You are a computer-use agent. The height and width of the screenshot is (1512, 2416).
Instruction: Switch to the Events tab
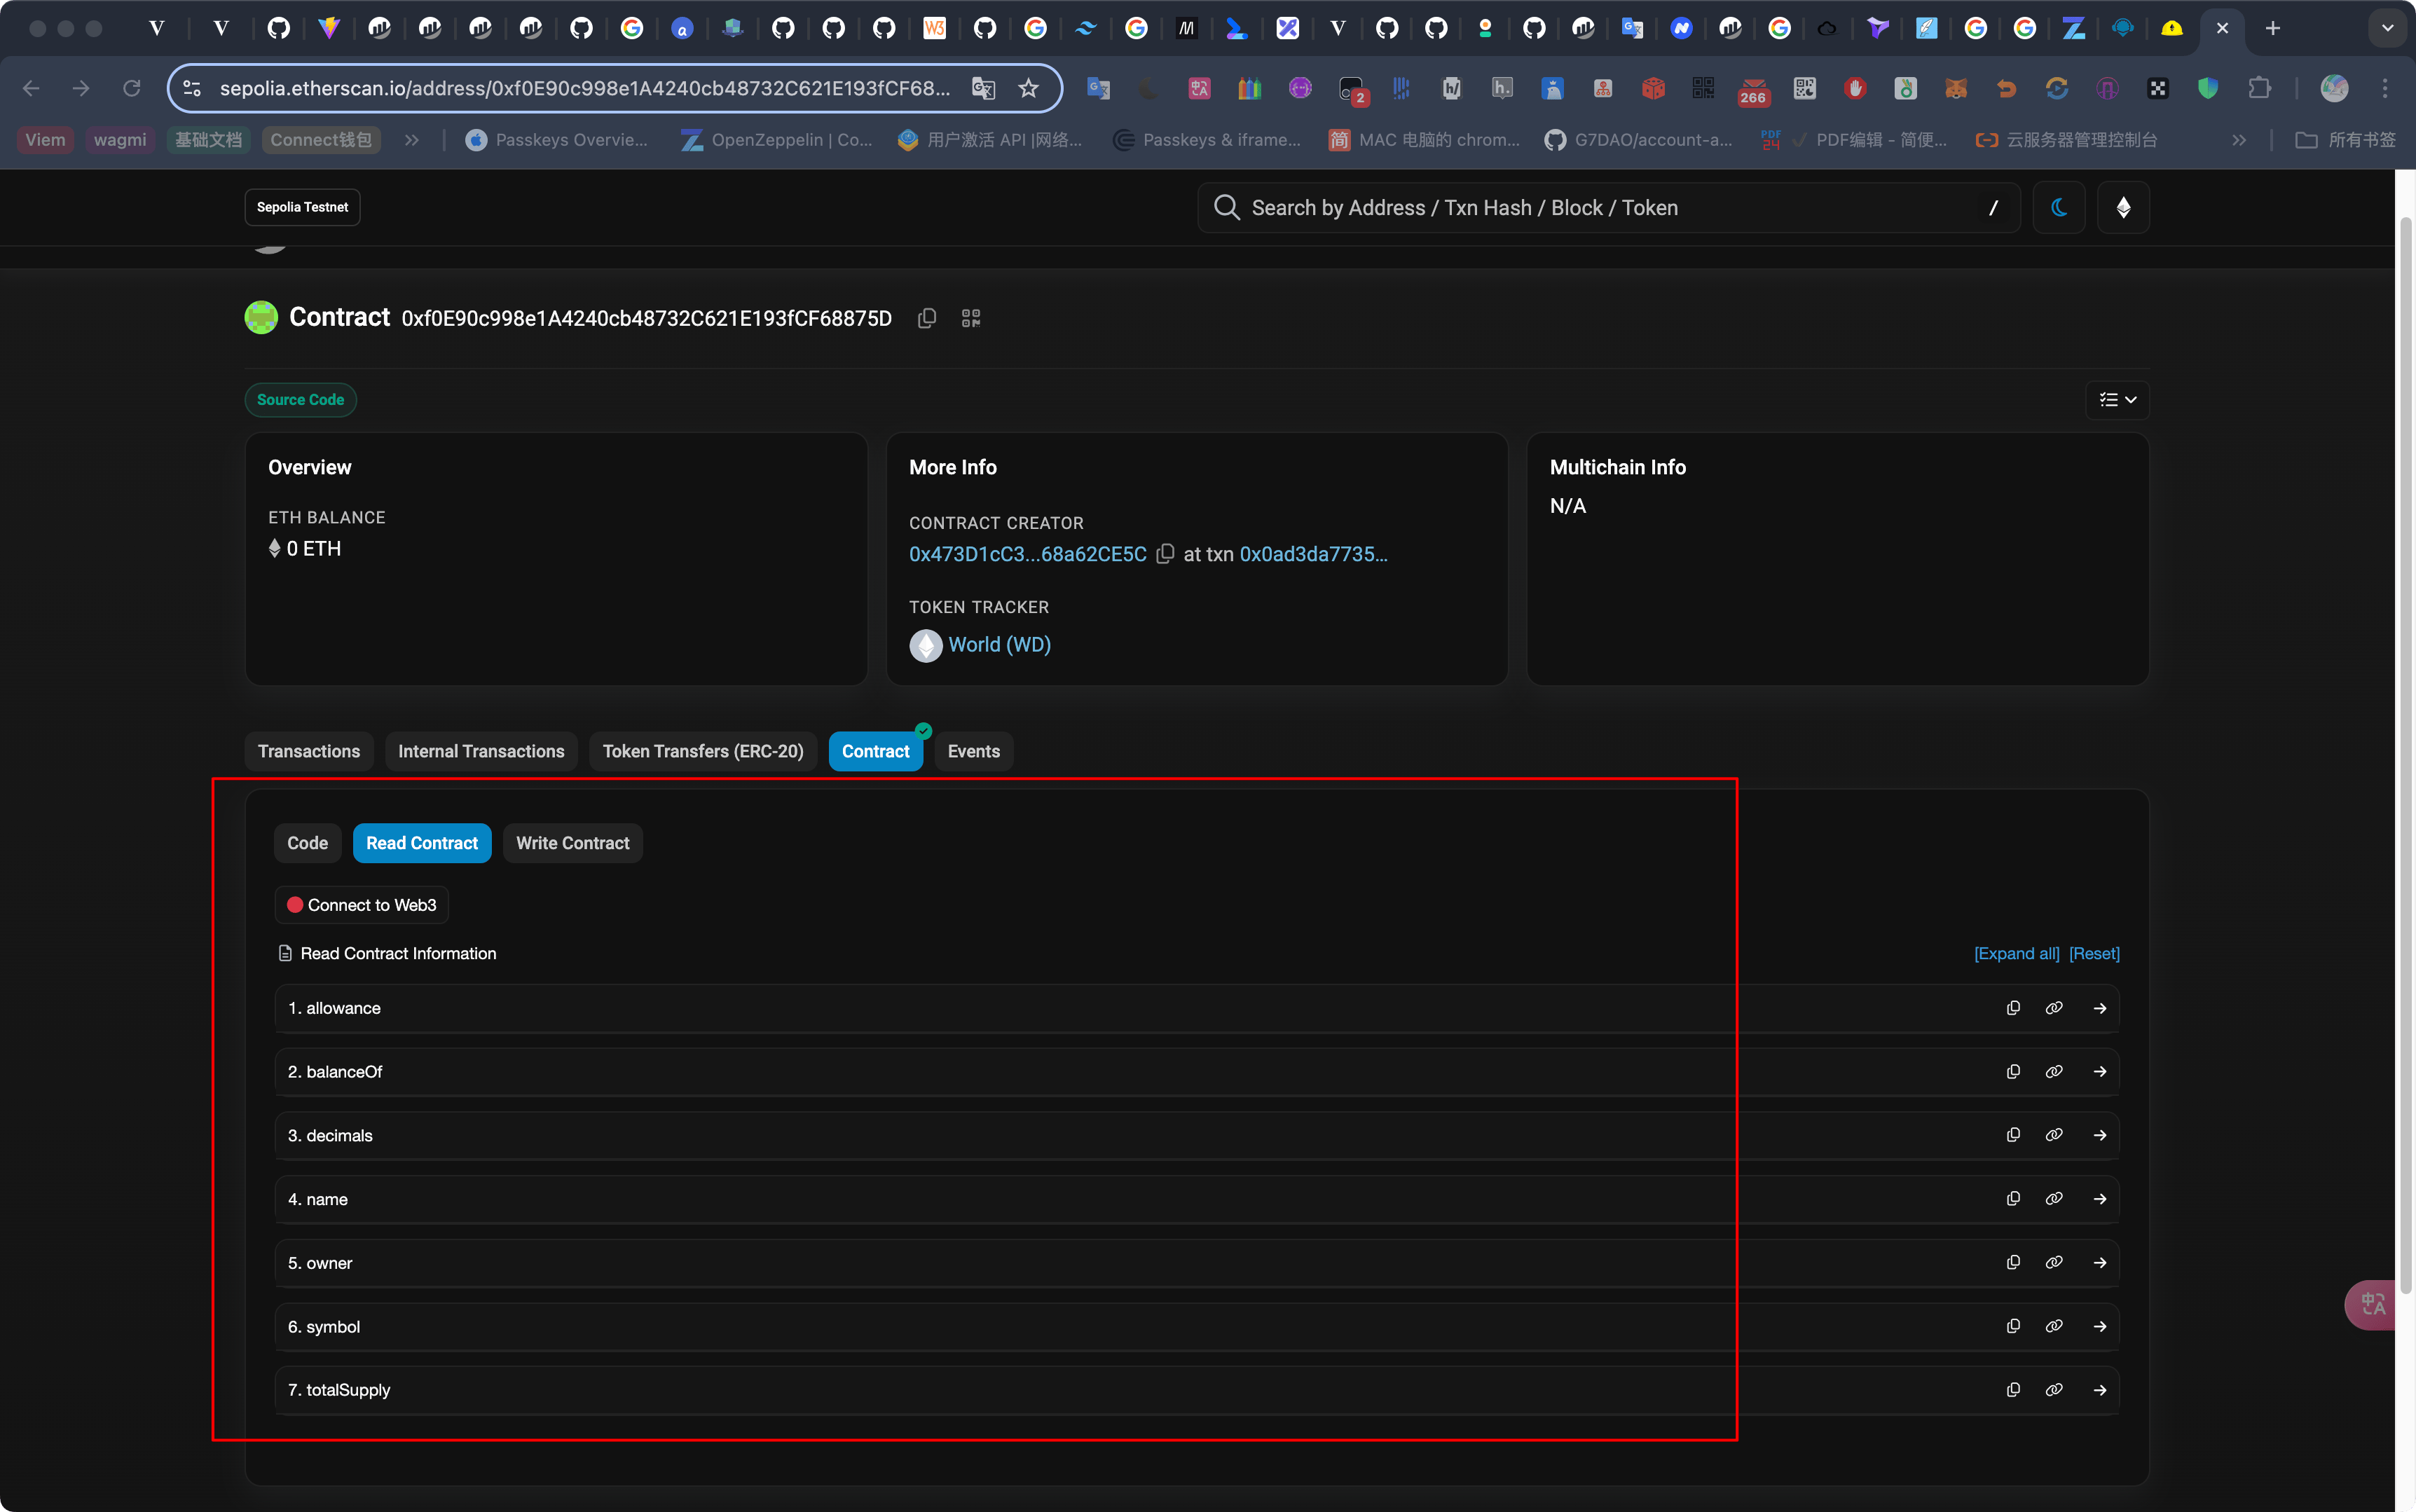tap(973, 751)
